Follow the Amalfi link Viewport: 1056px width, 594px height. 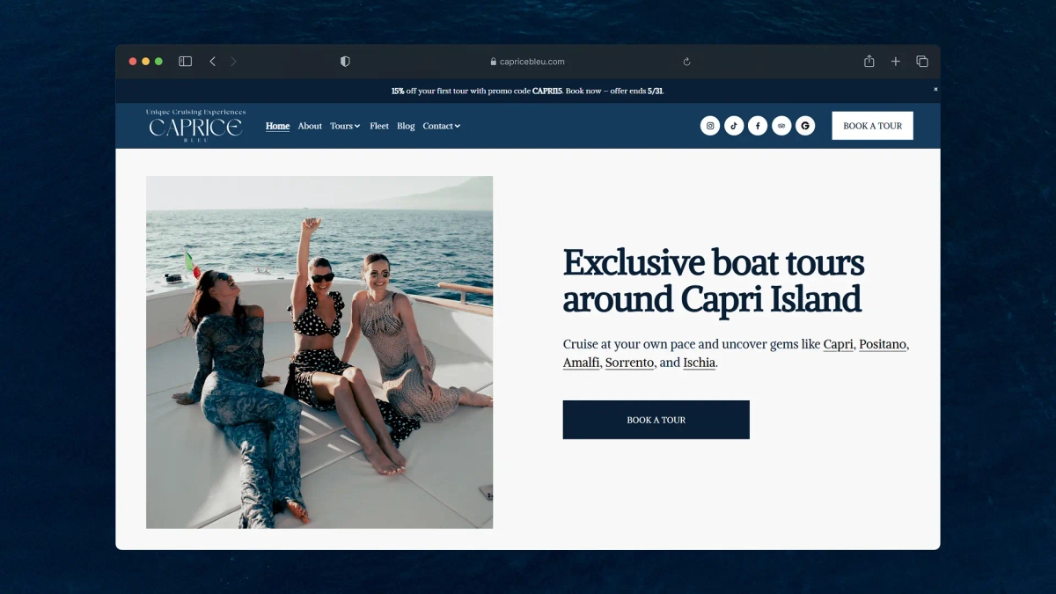click(x=582, y=363)
